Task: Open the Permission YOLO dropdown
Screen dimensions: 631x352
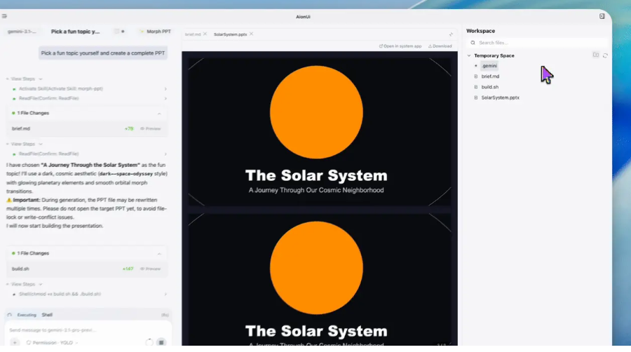Action: [x=52, y=343]
